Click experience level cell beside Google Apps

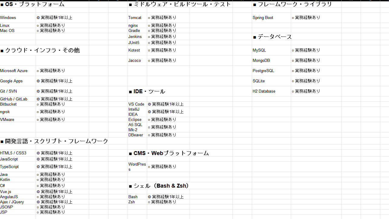pos(62,81)
